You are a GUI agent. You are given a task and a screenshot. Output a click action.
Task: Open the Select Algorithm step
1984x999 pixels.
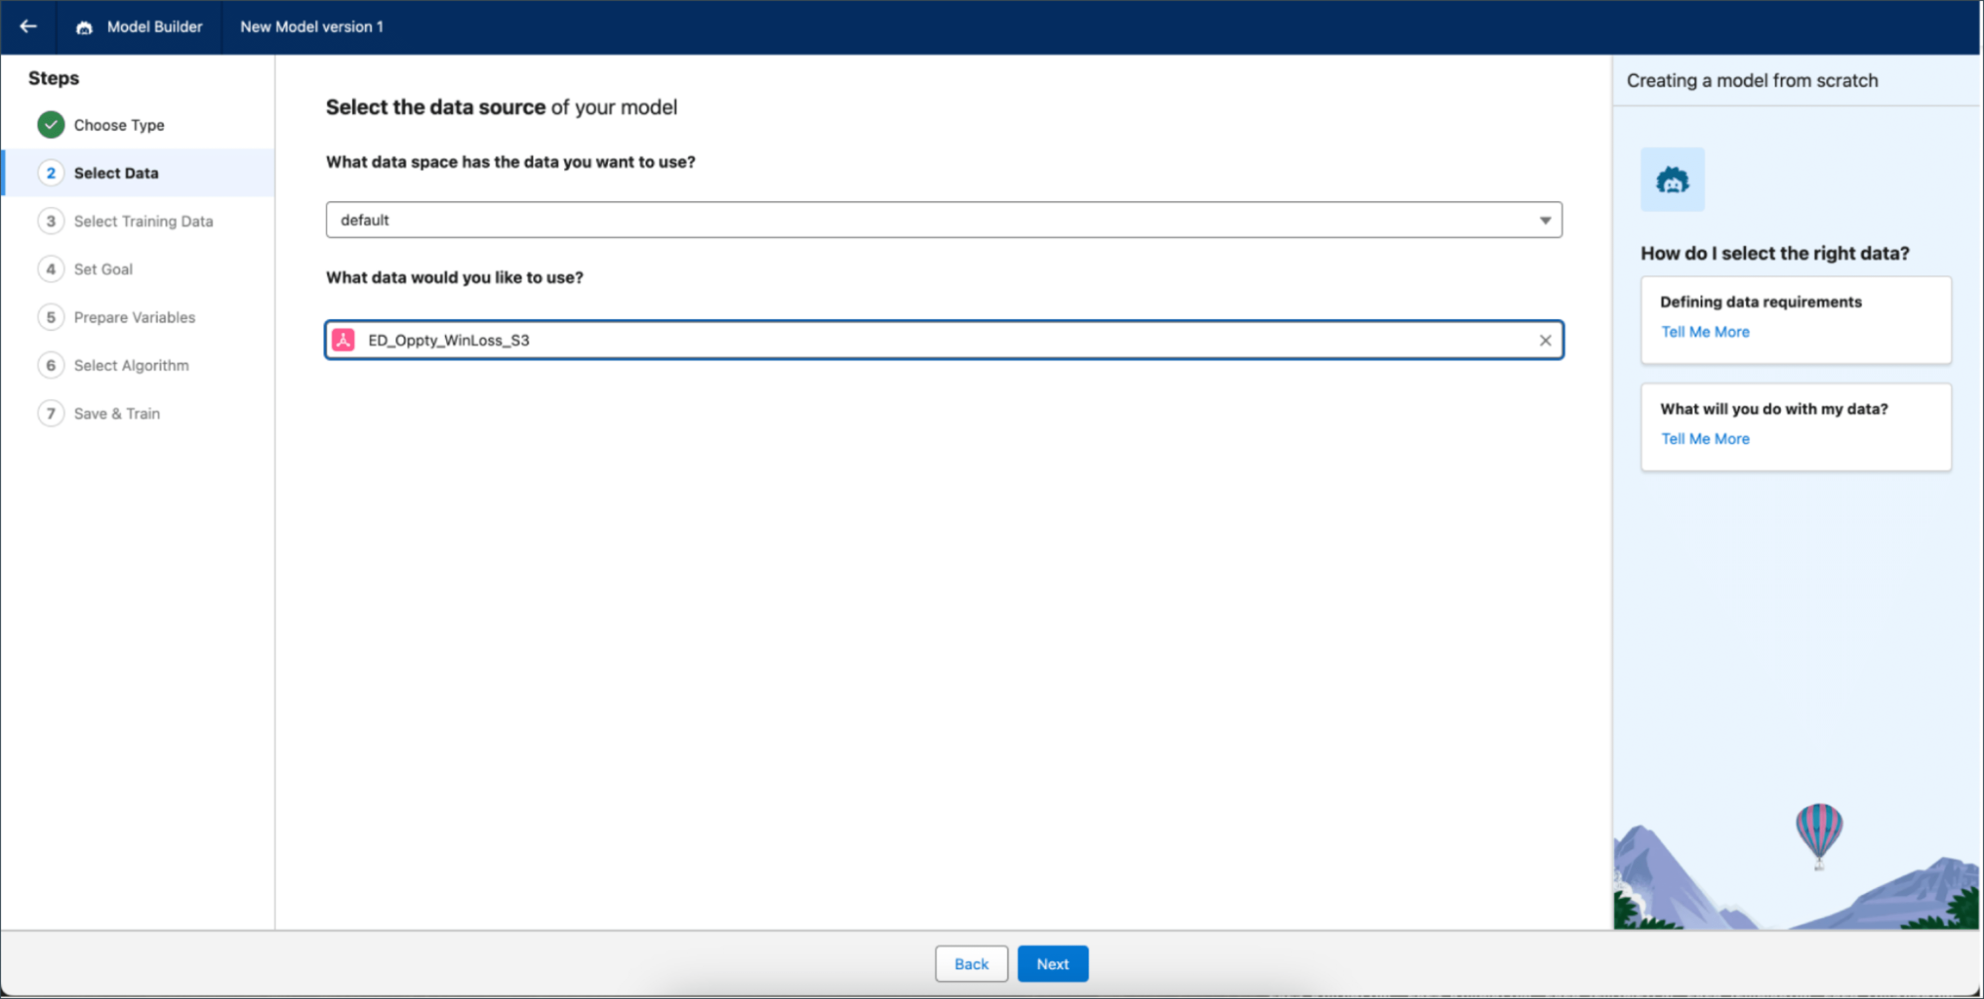[x=131, y=366]
